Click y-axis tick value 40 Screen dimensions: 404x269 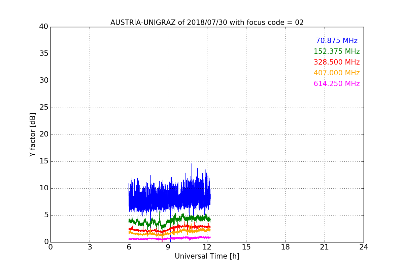[43, 27]
